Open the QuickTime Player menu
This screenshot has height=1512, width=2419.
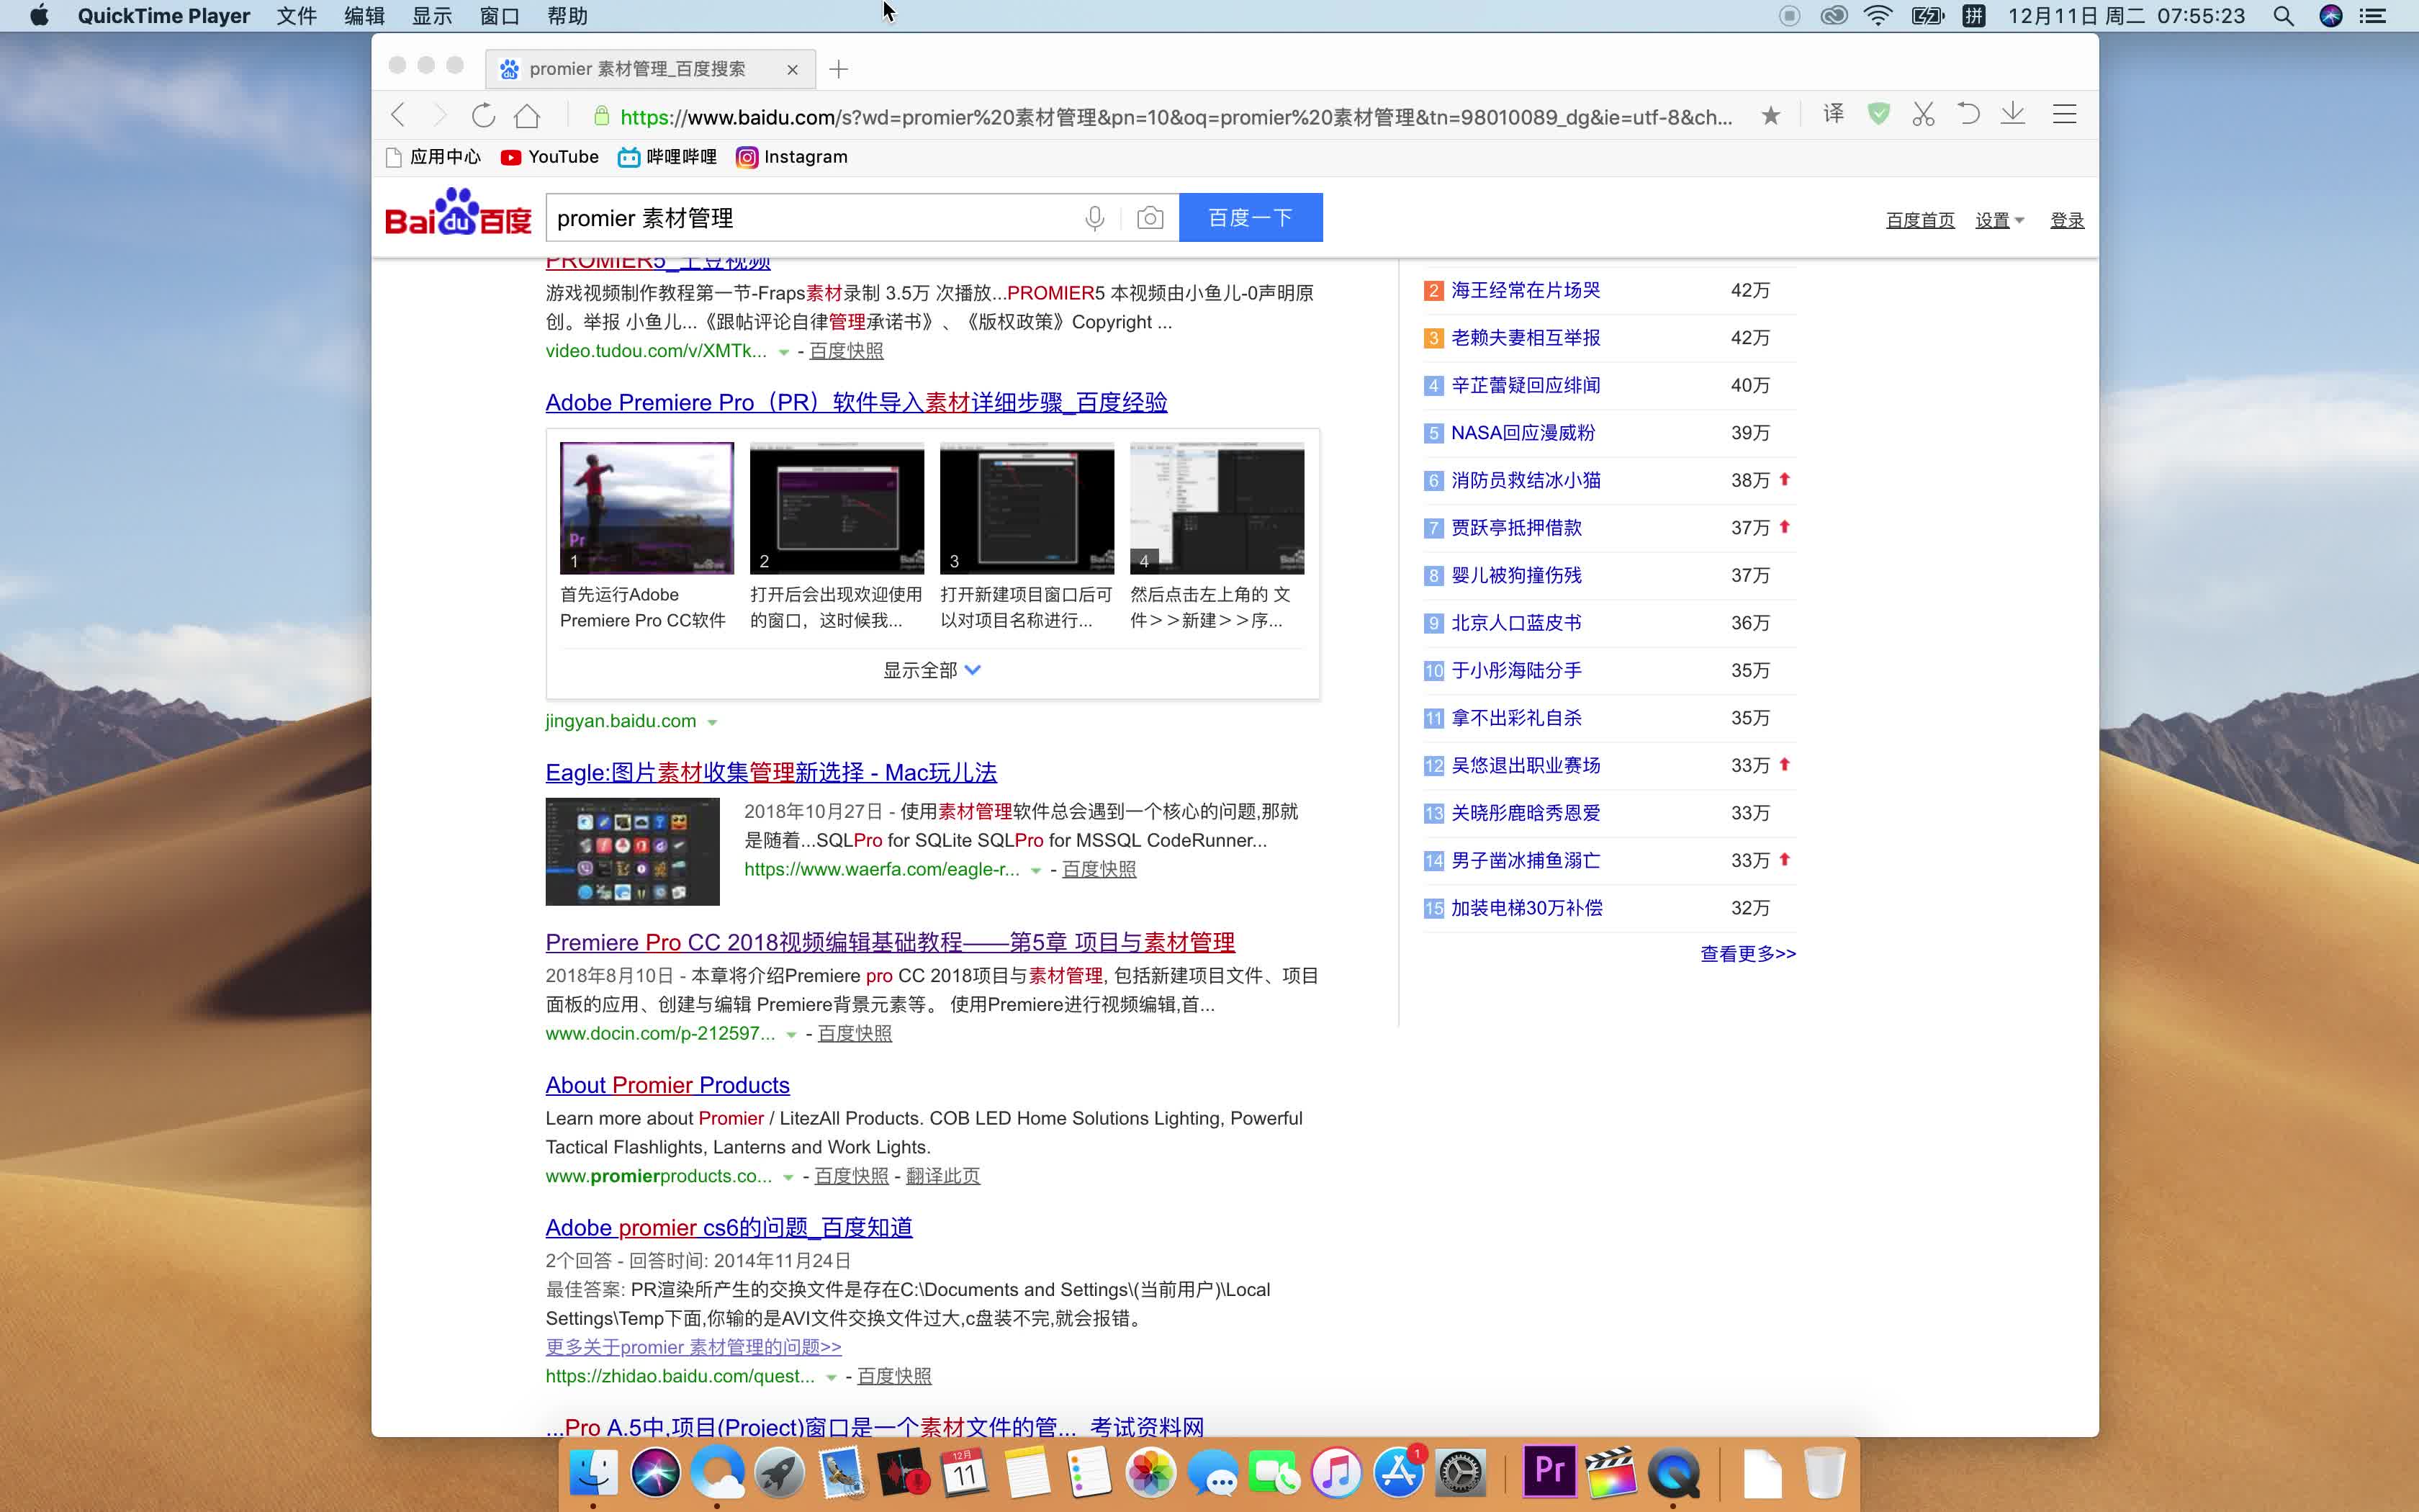(164, 16)
